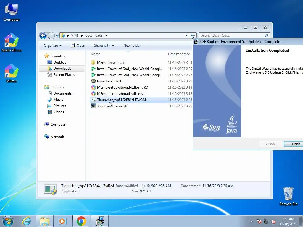Open Windows Explorer from taskbar

(x=45, y=221)
